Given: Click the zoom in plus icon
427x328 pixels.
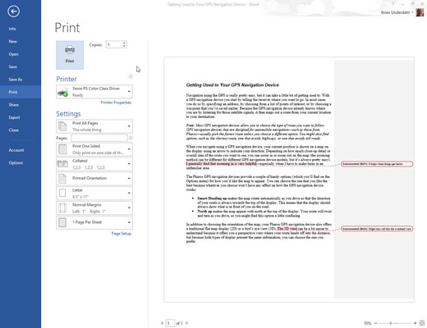Looking at the screenshot, I should 415,323.
